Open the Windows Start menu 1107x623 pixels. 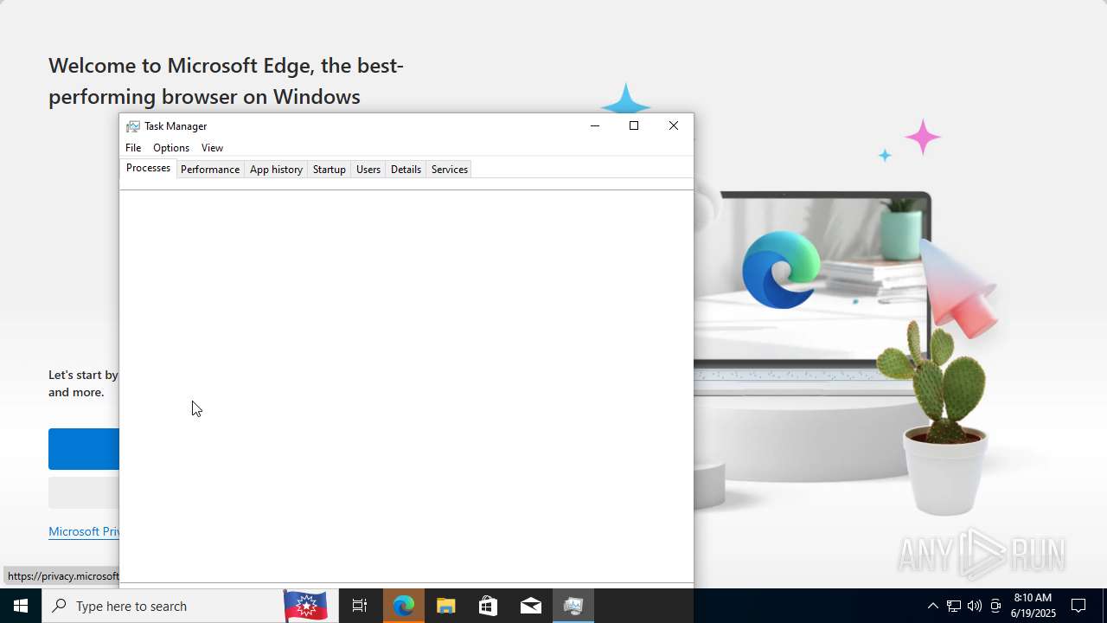[21, 606]
